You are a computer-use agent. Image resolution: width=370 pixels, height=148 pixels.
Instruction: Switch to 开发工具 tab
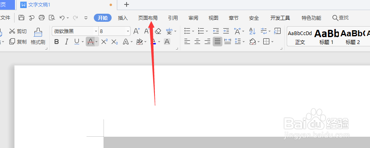280,18
